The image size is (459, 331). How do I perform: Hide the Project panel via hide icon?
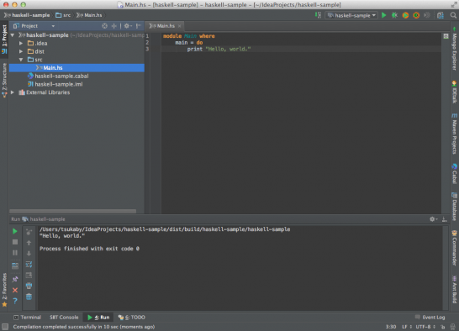coord(139,26)
